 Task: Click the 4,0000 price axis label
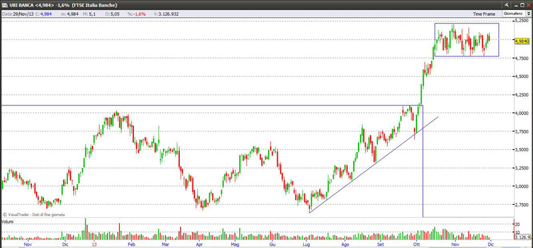(521, 113)
